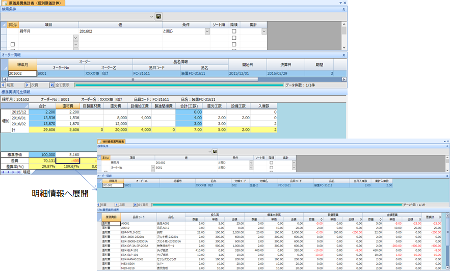Jump to first sheet with sheet navigation arrow
This screenshot has width=450, height=271.
pyautogui.click(x=3, y=172)
